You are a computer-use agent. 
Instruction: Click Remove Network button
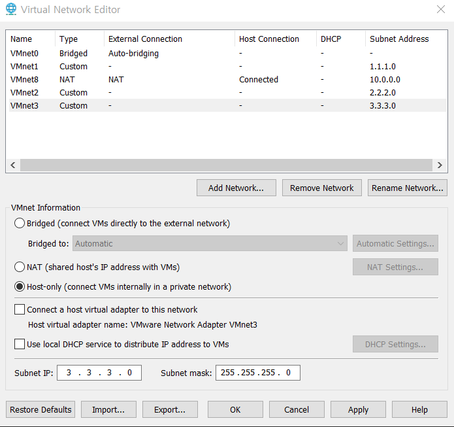(321, 188)
